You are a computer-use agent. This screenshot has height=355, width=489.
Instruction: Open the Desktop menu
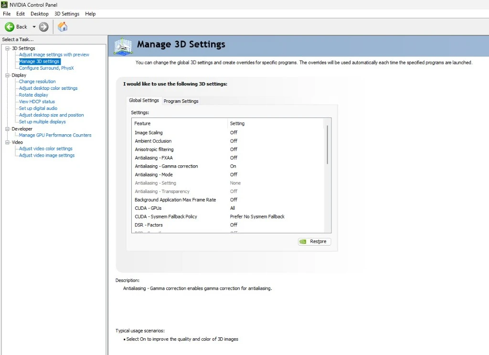click(39, 14)
